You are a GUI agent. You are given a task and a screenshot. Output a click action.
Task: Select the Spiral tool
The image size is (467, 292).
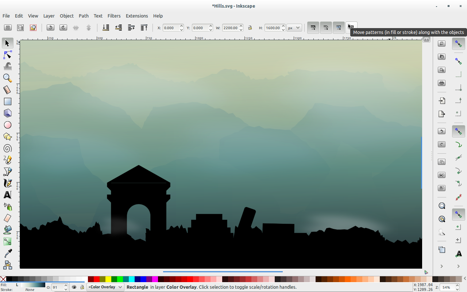click(x=7, y=148)
